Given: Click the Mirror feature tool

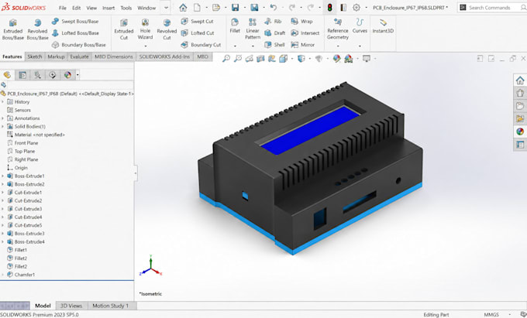Looking at the screenshot, I should click(302, 45).
